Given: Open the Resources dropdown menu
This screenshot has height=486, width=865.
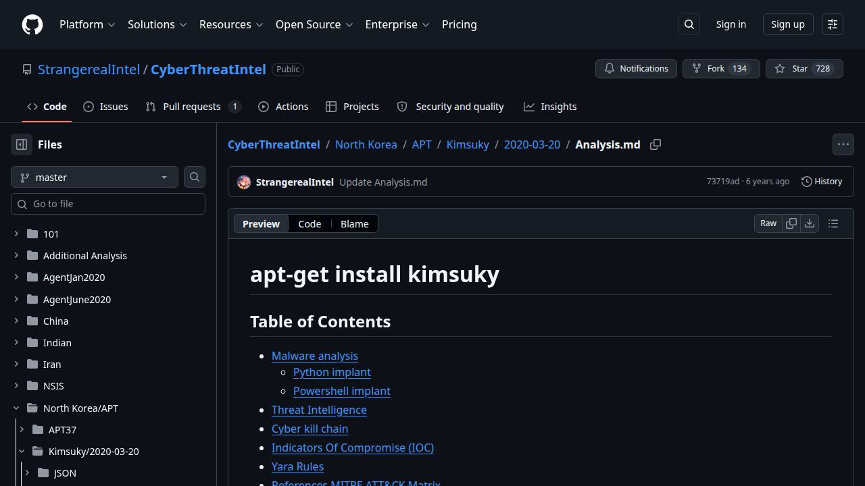Looking at the screenshot, I should click(x=231, y=24).
